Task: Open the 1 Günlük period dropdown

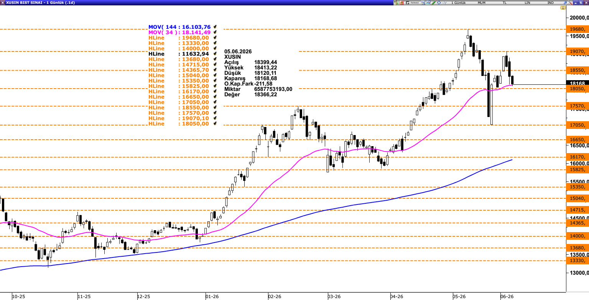Action: tap(458, 3)
